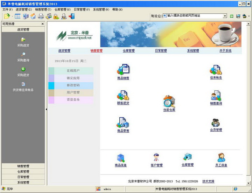The width and height of the screenshot is (252, 193).
Task: Click the exit door toolbar icon
Action: (x=72, y=16)
